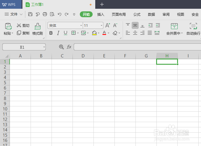Increase font size with A+ icon
Screen dimensions: 201x146
tap(108, 25)
